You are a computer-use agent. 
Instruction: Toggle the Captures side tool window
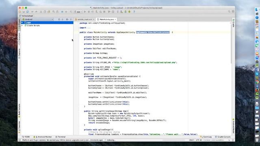click(x=19, y=53)
